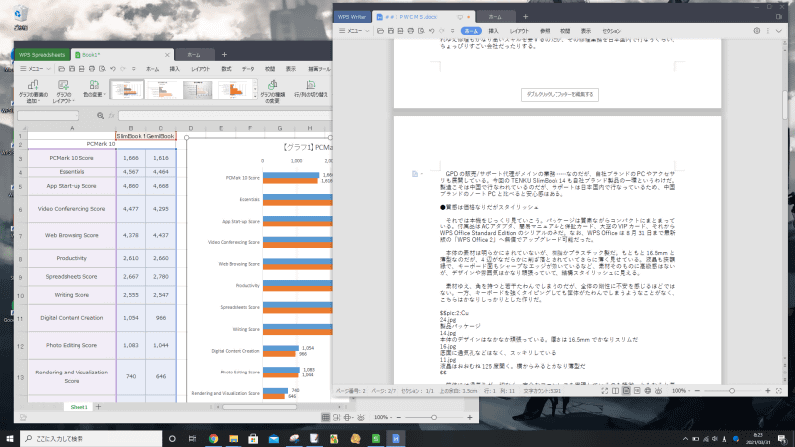
Task: Open Chrome from the taskbar
Action: click(x=213, y=439)
